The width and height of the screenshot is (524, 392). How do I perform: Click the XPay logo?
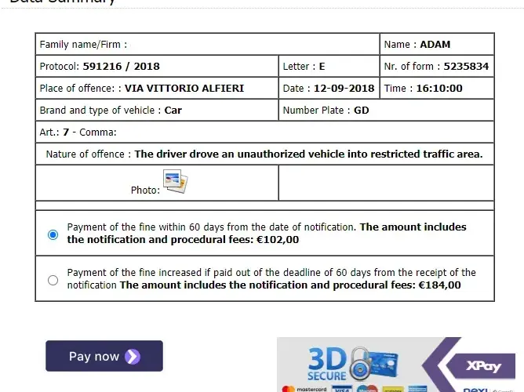[483, 366]
